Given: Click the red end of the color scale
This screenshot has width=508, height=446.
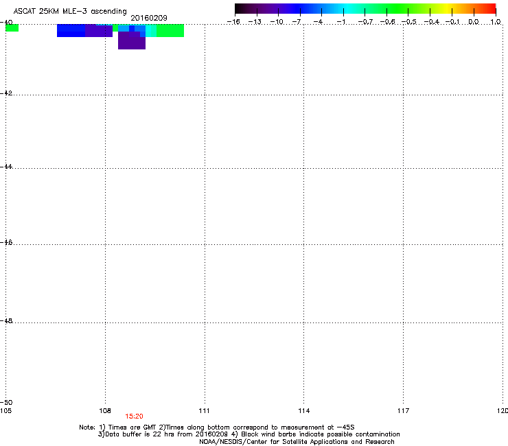Looking at the screenshot, I should click(x=491, y=9).
